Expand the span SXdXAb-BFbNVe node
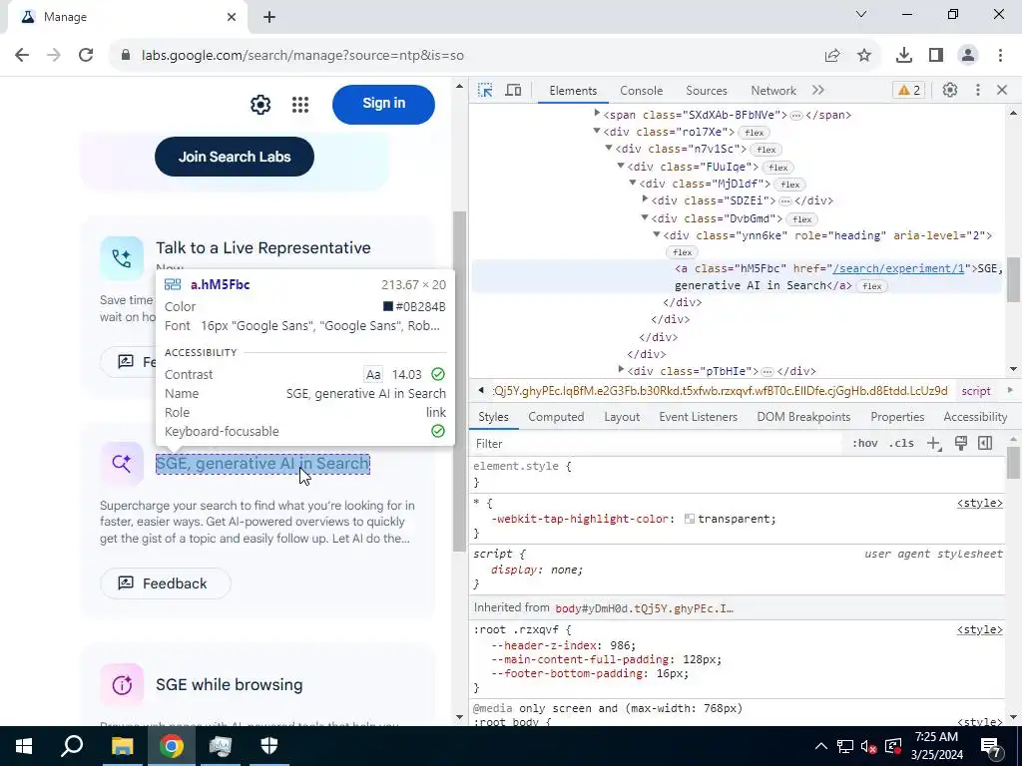The height and width of the screenshot is (766, 1022). (597, 114)
